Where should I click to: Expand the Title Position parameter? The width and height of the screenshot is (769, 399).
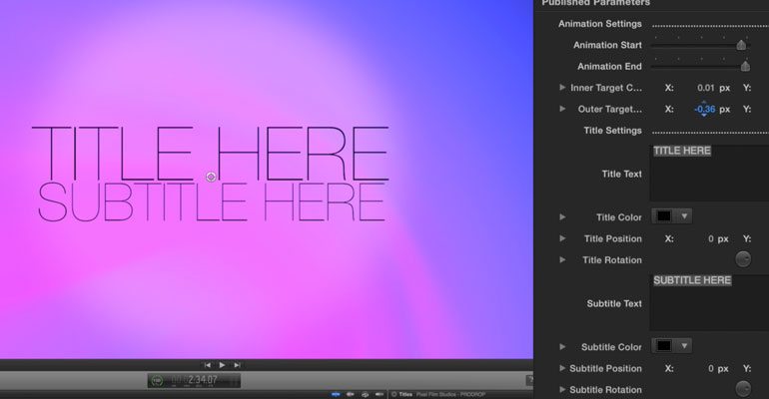pyautogui.click(x=562, y=238)
